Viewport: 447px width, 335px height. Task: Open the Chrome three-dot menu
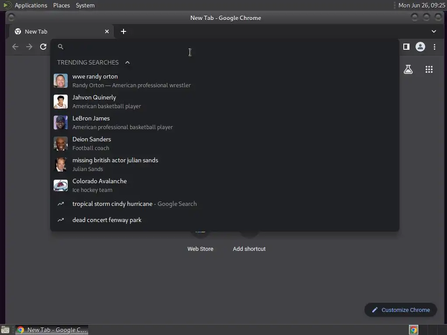(x=434, y=47)
